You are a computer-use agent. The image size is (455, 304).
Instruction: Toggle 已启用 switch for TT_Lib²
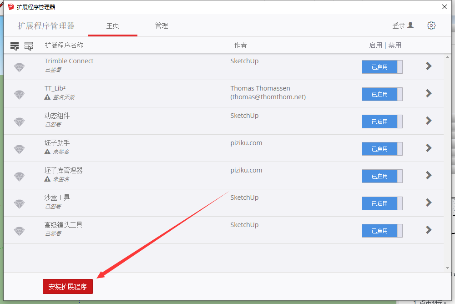pyautogui.click(x=382, y=94)
